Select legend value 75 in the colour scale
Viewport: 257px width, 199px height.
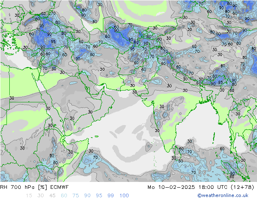tap(75, 196)
